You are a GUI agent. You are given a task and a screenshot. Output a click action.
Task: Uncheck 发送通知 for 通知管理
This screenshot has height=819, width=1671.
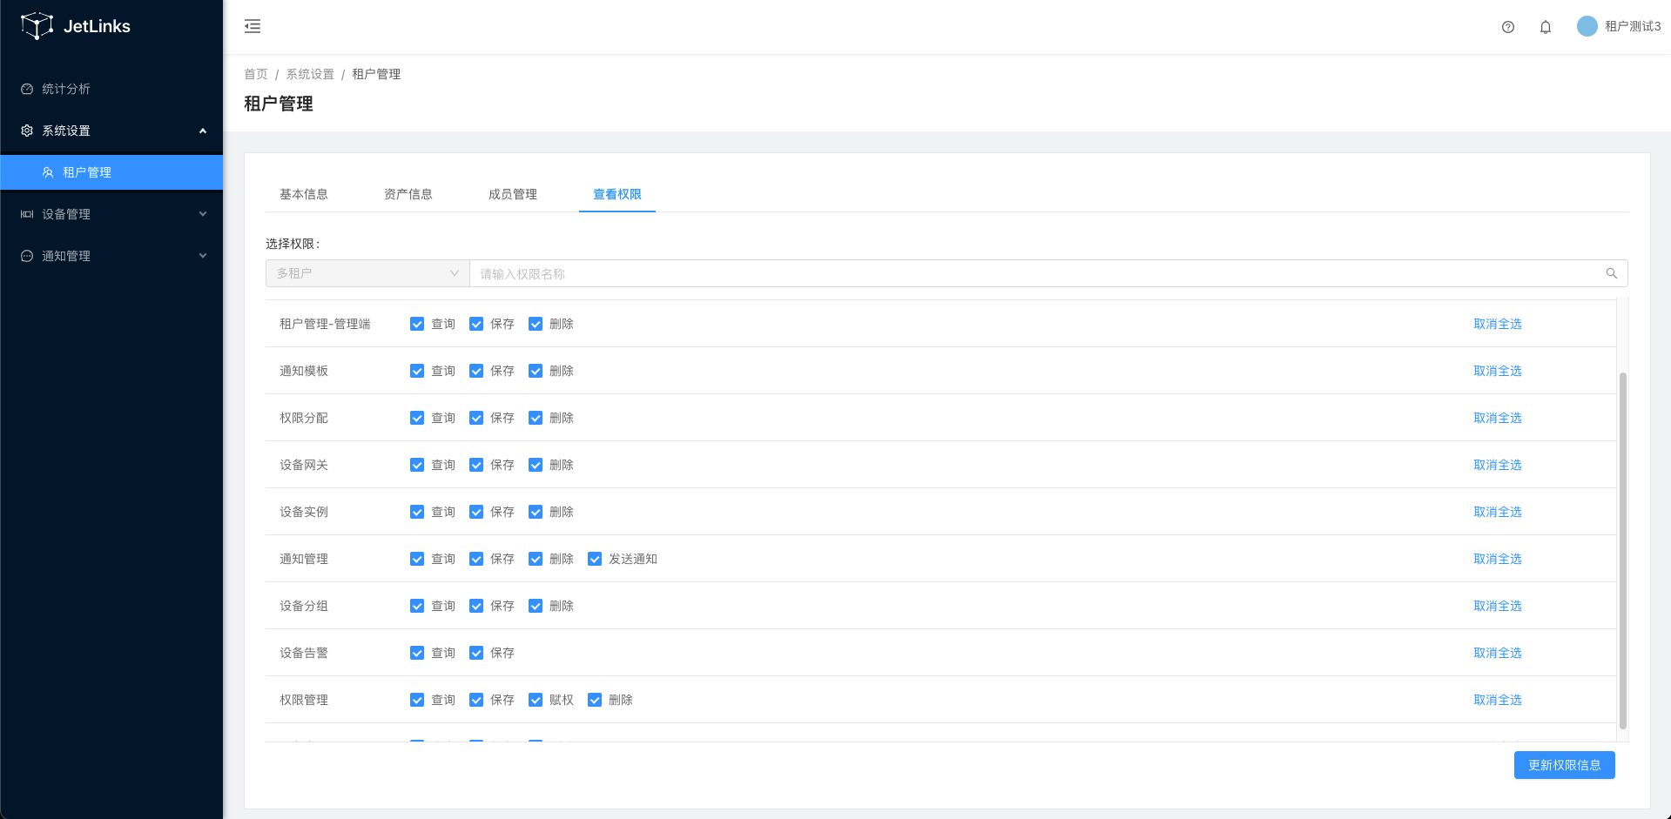(595, 559)
